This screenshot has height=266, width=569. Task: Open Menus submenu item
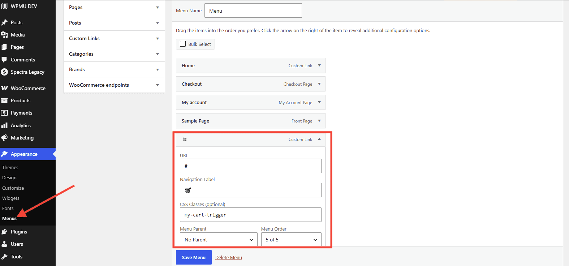point(9,219)
